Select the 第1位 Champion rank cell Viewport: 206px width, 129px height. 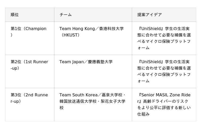click(x=30, y=38)
